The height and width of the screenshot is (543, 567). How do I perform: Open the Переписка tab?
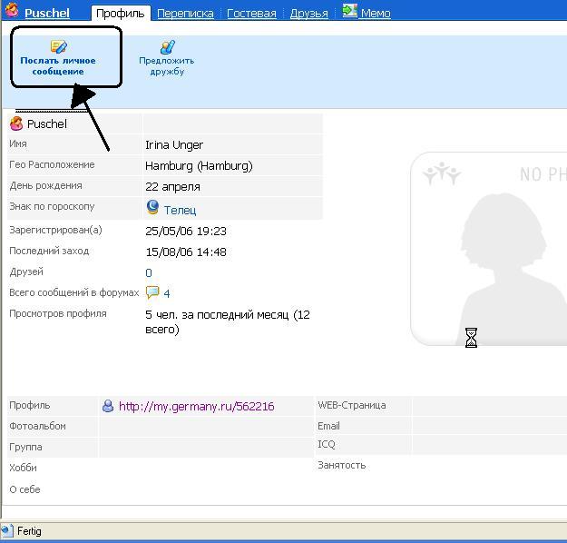(x=185, y=14)
